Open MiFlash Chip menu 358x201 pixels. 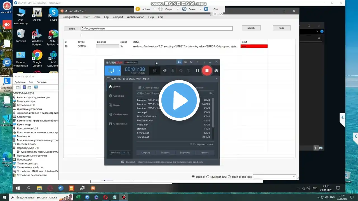[x=161, y=17]
